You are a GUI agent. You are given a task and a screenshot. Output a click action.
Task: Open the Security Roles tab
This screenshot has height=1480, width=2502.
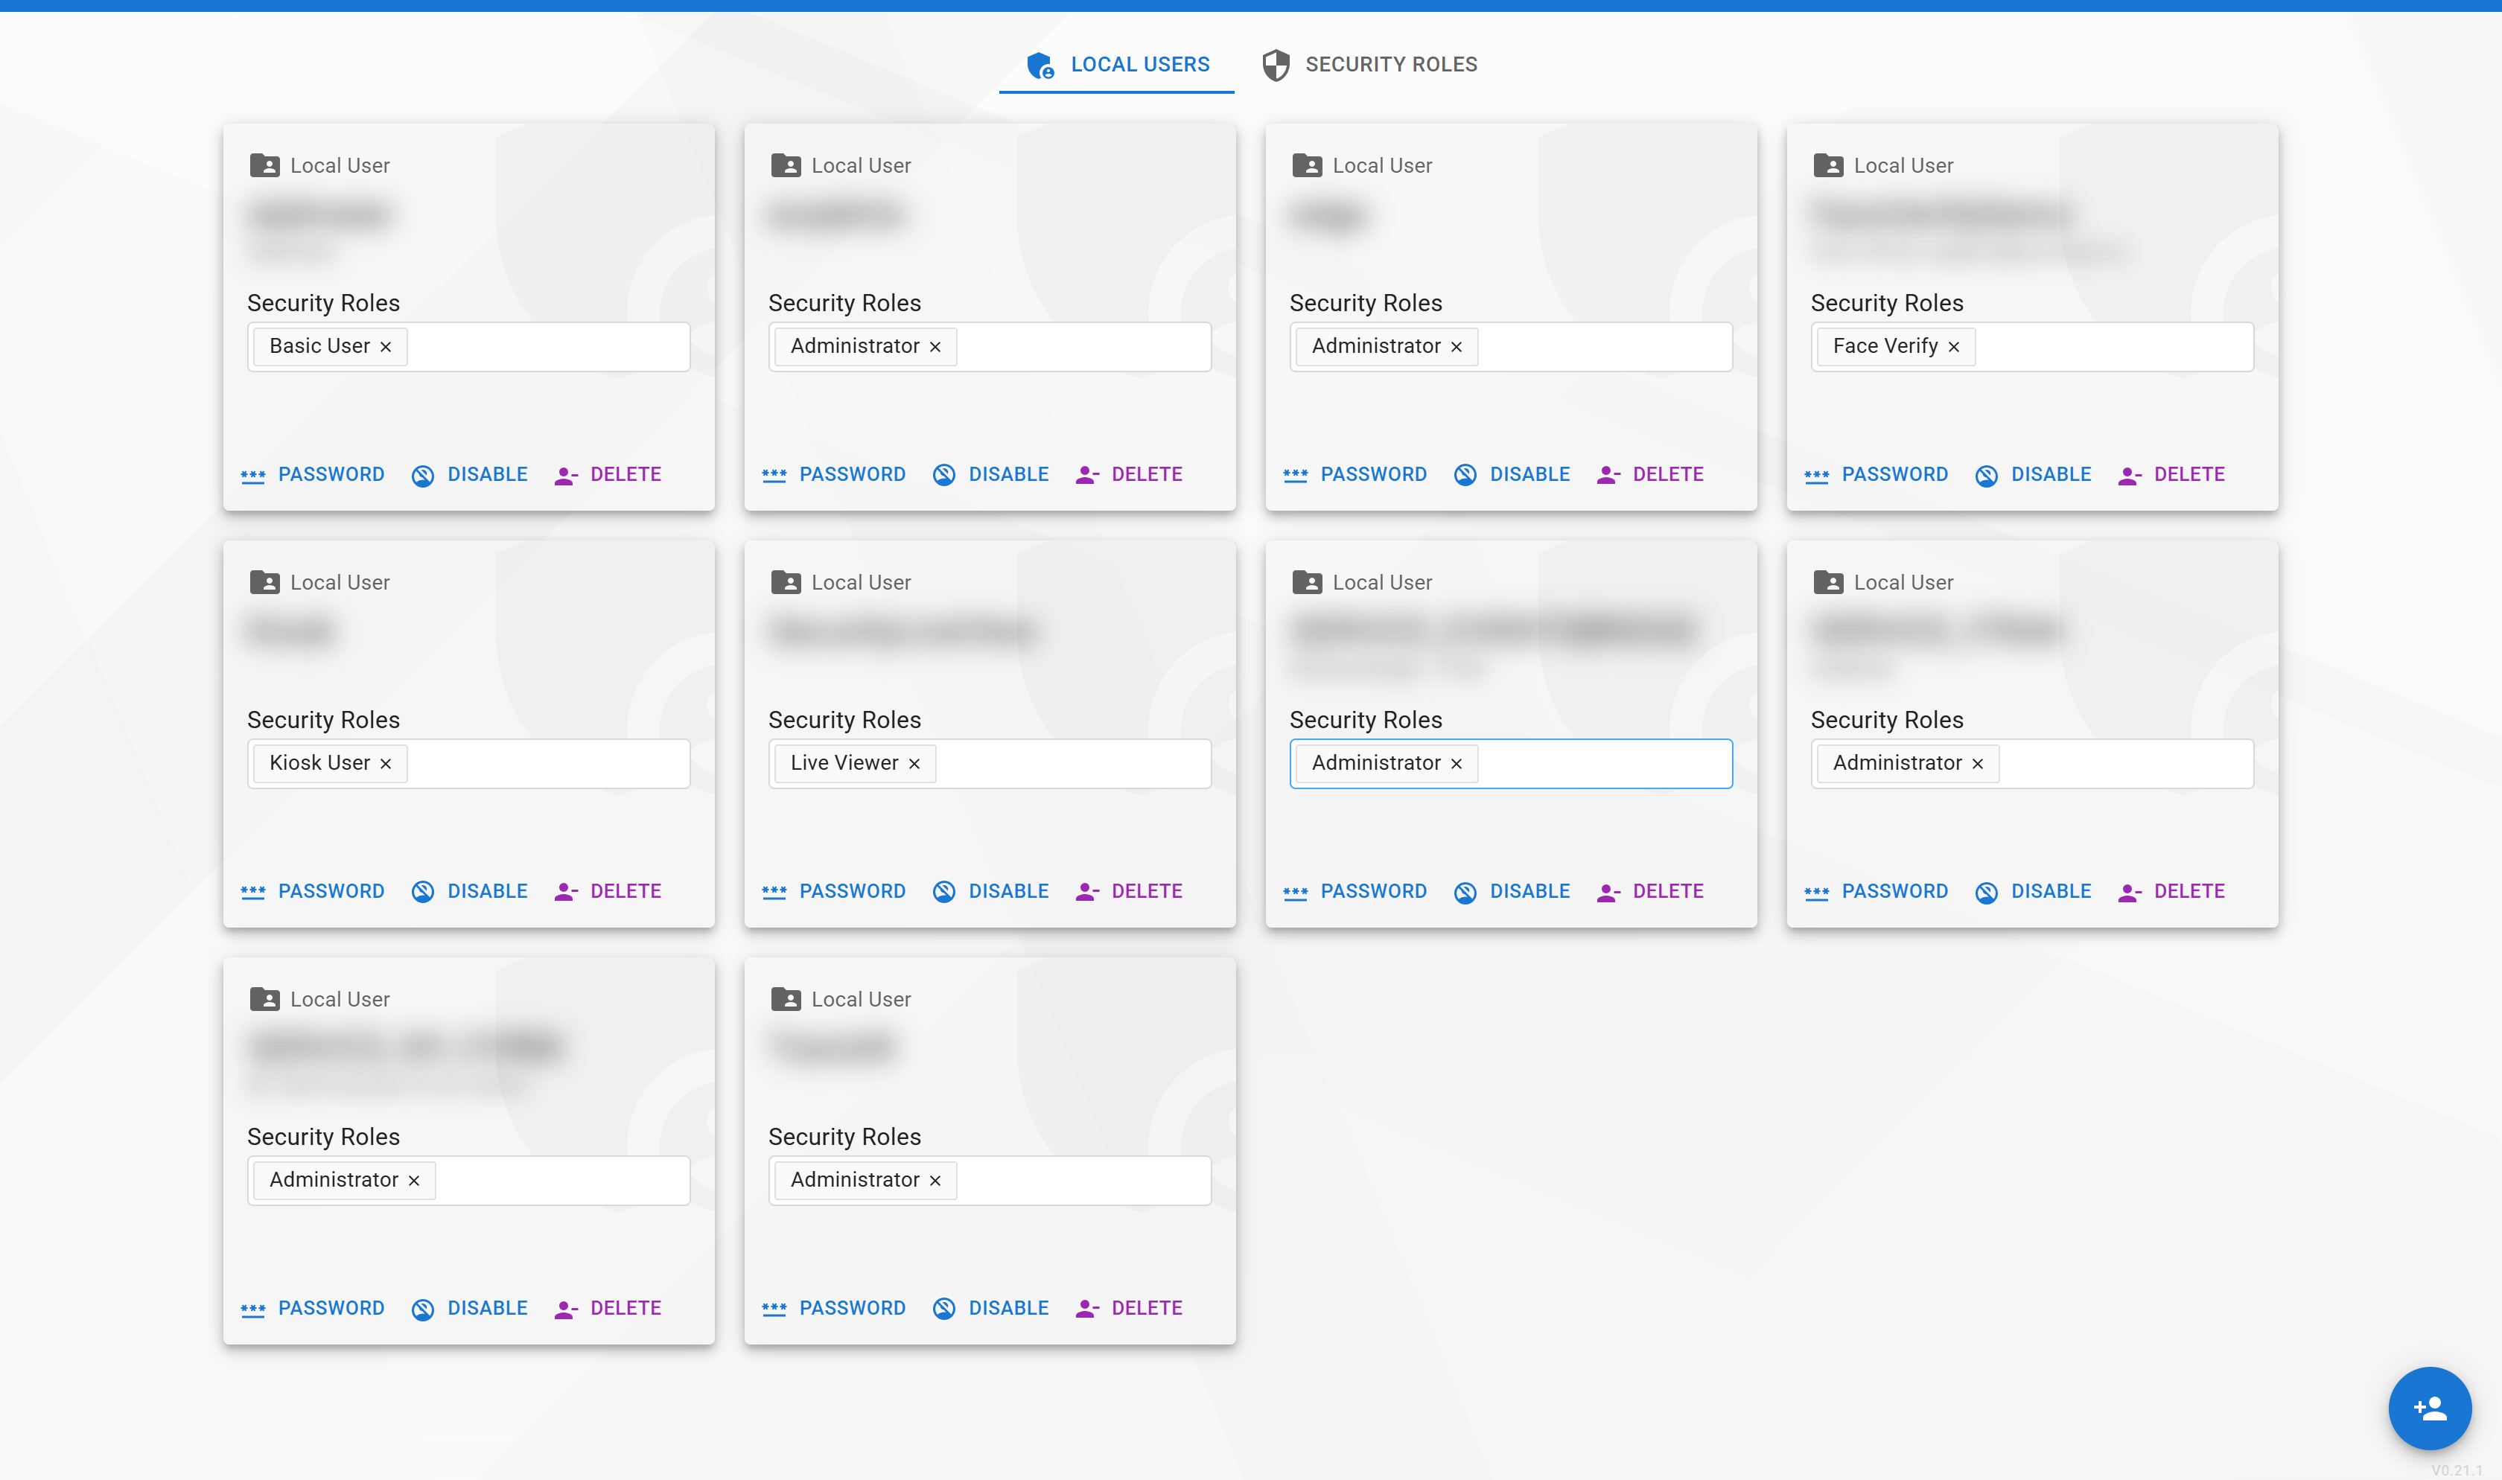(x=1370, y=65)
